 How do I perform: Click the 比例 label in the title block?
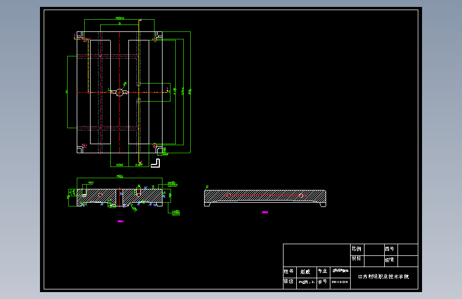point(356,248)
